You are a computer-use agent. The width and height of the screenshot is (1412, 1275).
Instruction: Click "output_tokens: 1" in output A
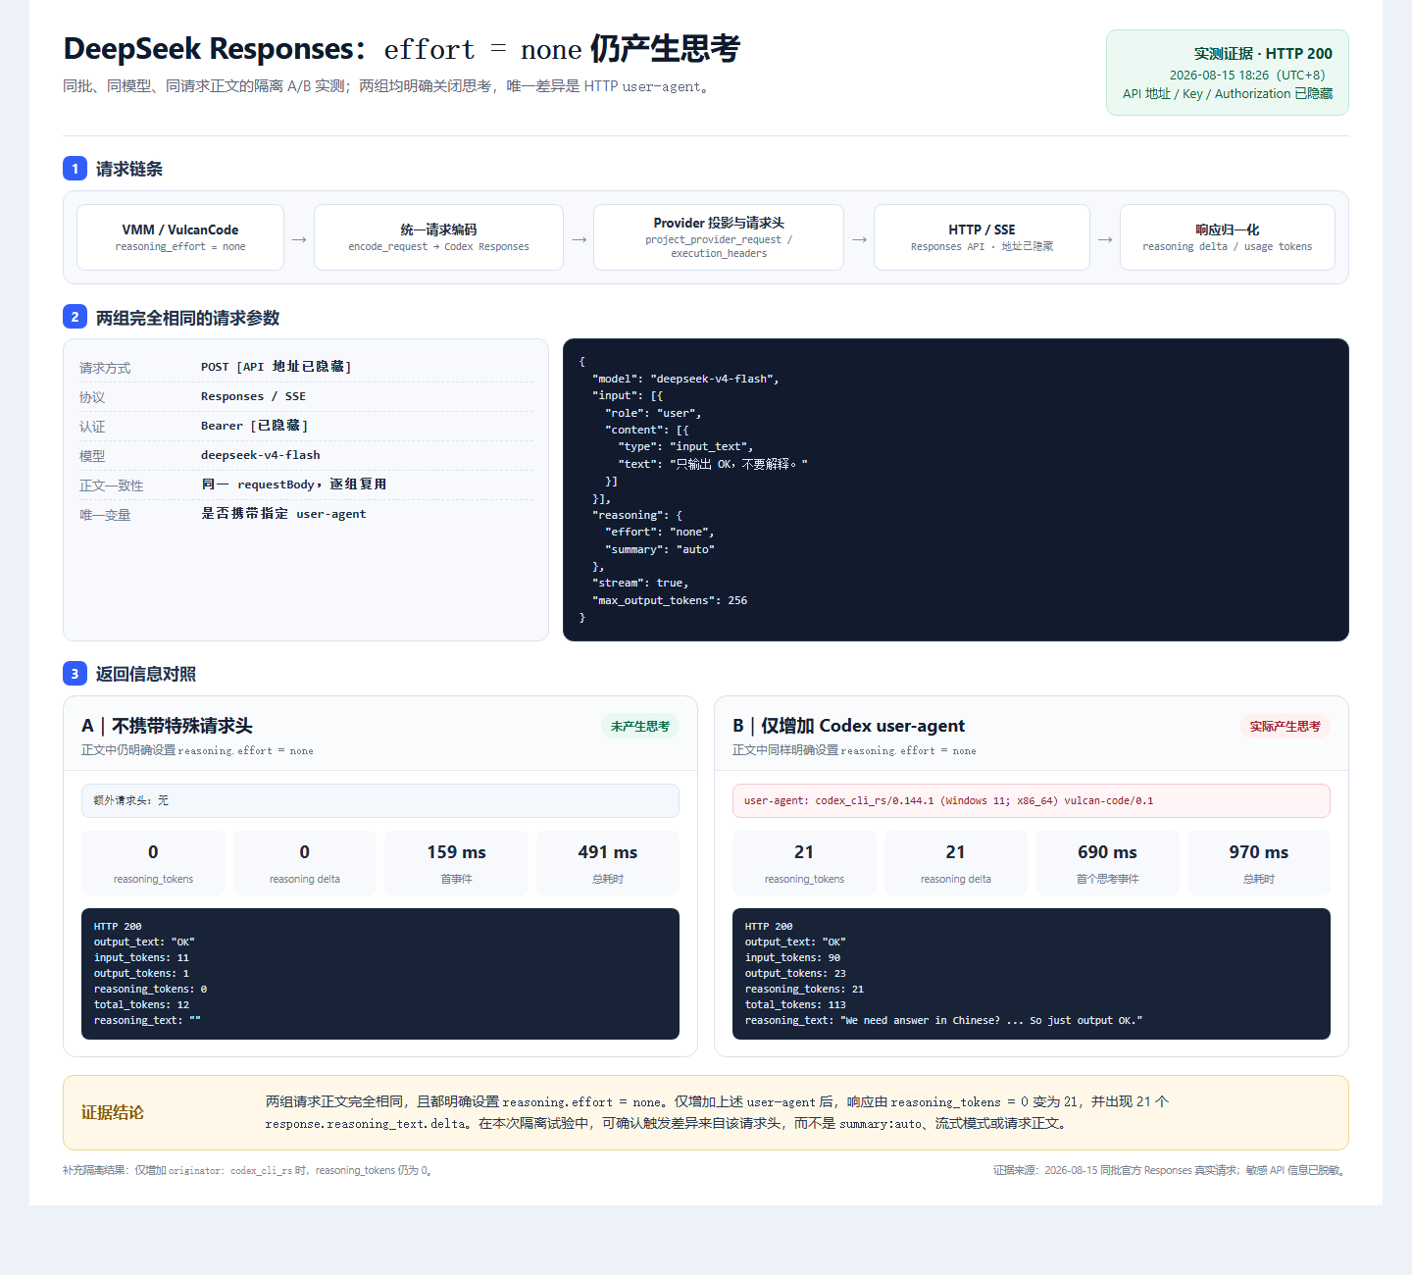click(141, 973)
